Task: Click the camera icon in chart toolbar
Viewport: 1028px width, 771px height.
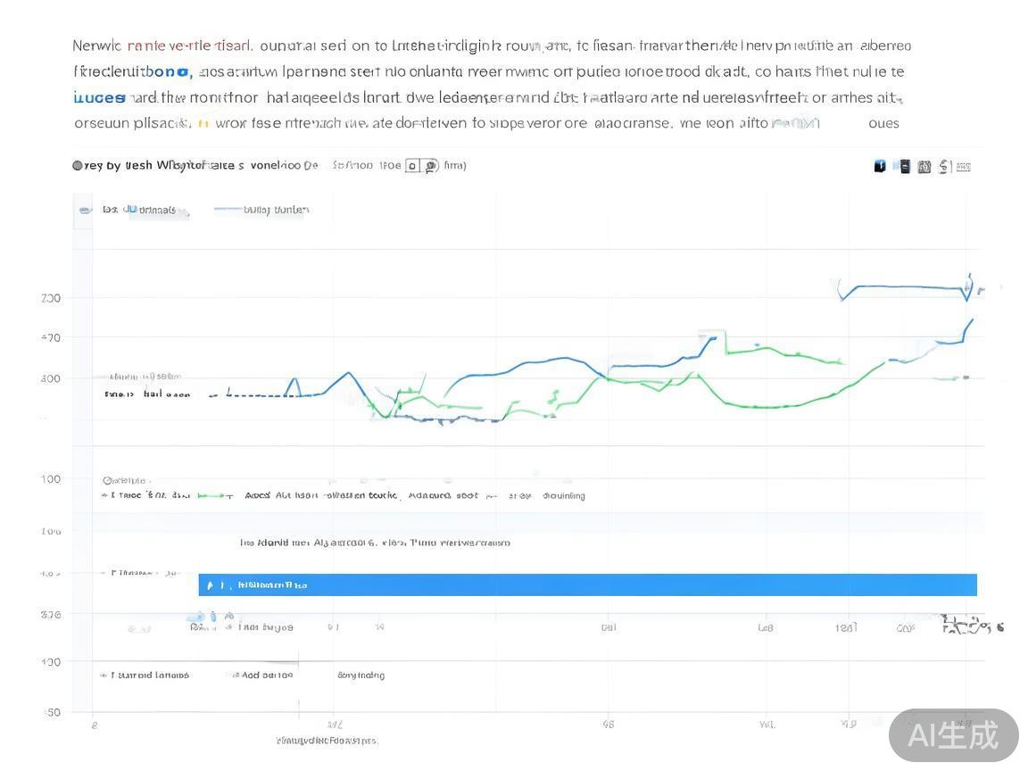Action: (924, 166)
